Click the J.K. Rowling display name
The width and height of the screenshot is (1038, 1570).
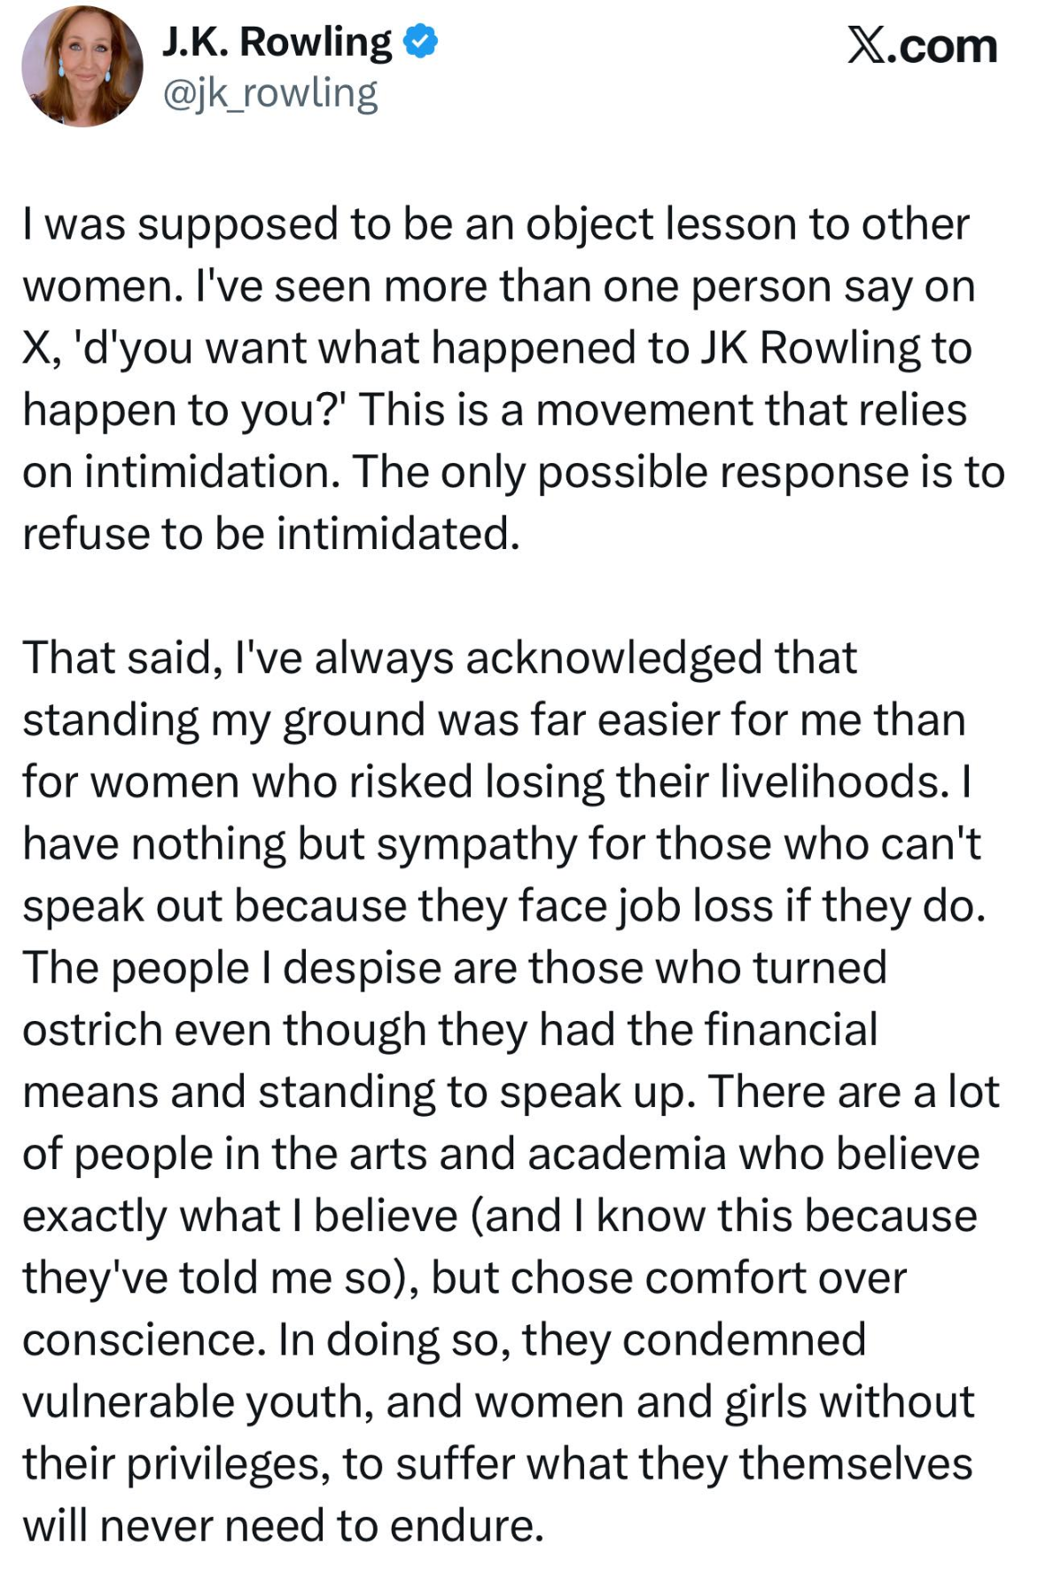click(x=277, y=42)
